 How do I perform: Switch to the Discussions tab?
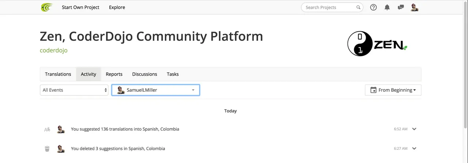point(145,74)
